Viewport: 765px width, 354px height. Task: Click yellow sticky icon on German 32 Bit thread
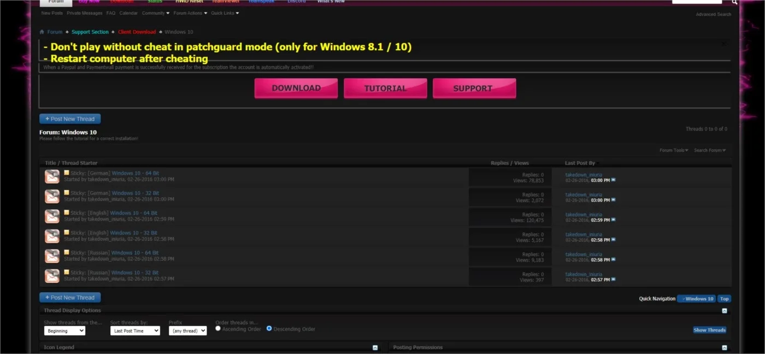pos(67,192)
